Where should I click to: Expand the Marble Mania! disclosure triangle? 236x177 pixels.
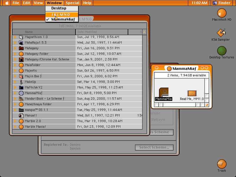15,127
